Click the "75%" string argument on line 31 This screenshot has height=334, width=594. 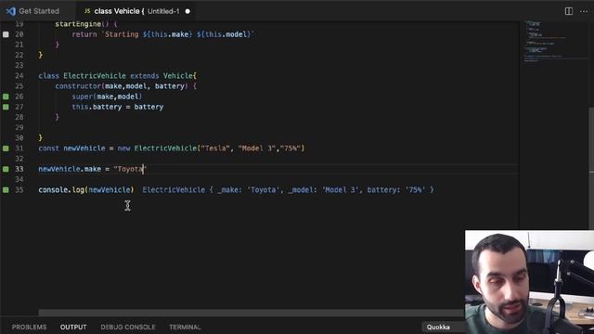[291, 148]
